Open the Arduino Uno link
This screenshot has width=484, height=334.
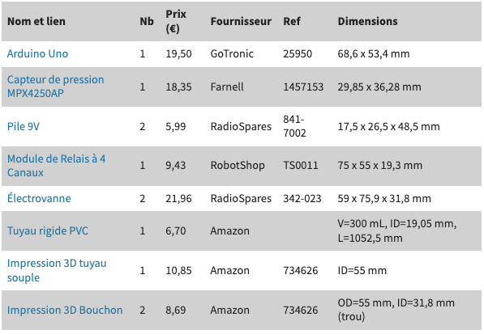pos(37,53)
